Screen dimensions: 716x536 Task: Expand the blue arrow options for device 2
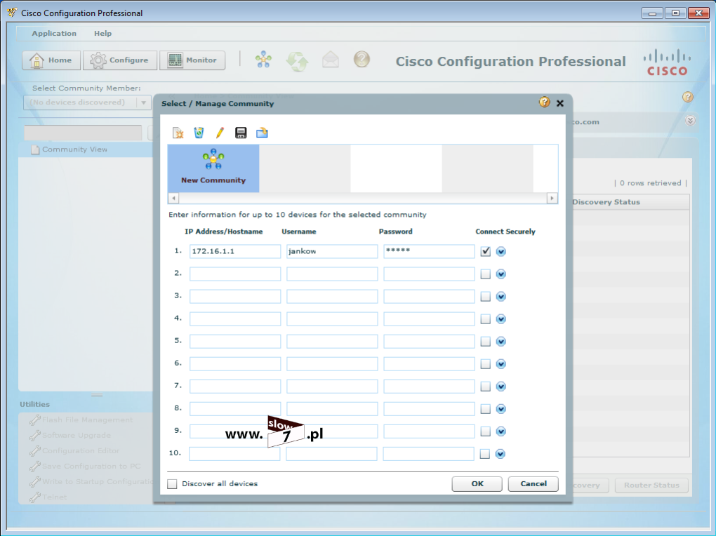[501, 274]
